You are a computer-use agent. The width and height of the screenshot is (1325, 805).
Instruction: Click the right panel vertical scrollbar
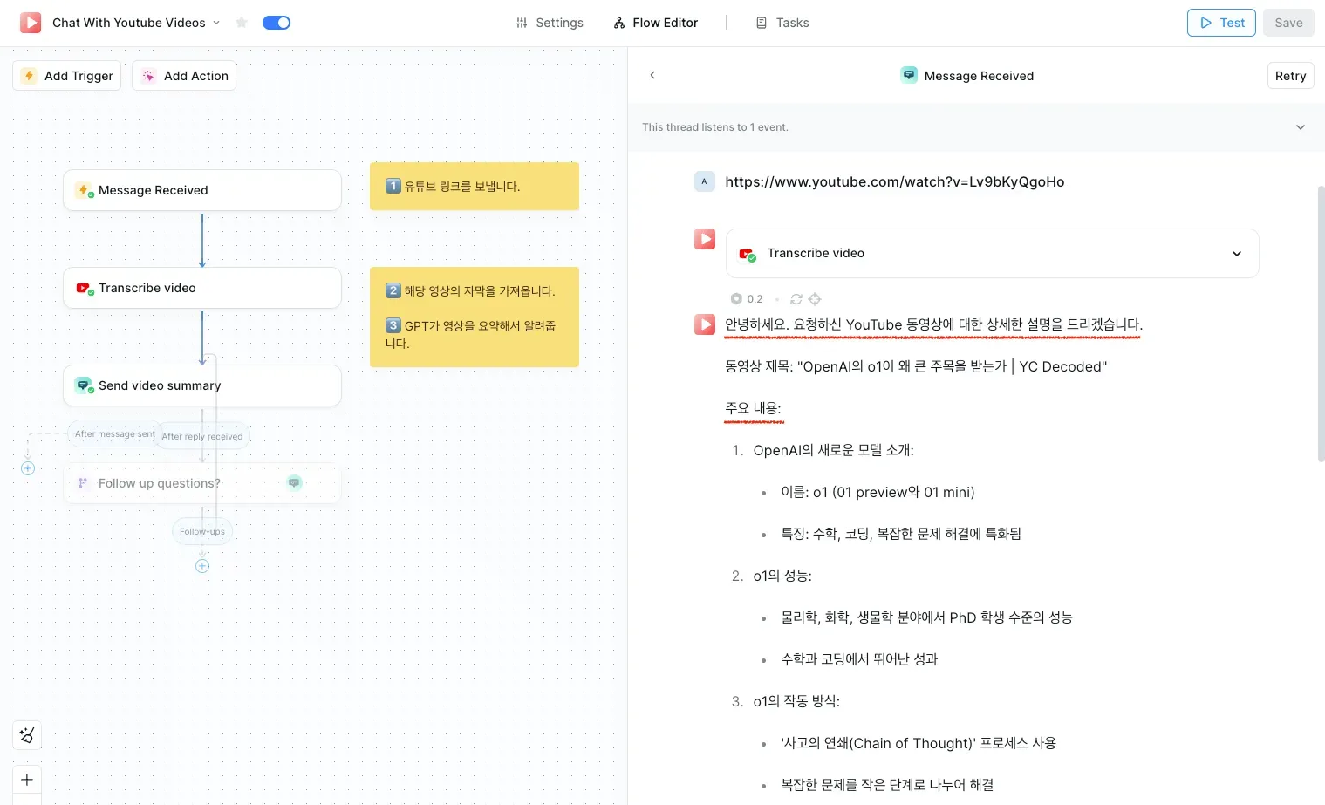point(1321,323)
